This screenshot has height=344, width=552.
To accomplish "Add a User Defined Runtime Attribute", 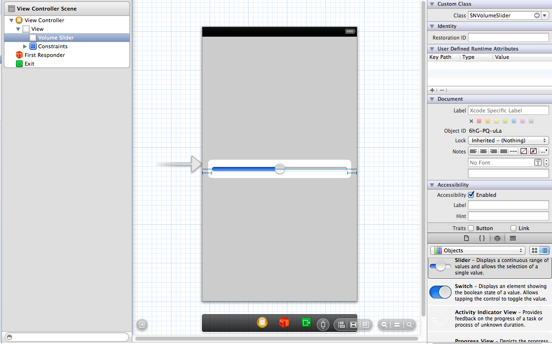I will point(431,90).
